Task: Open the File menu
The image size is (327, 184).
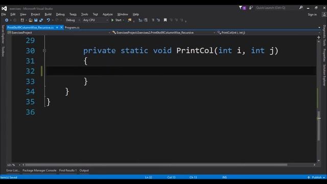Action: (x=4, y=14)
